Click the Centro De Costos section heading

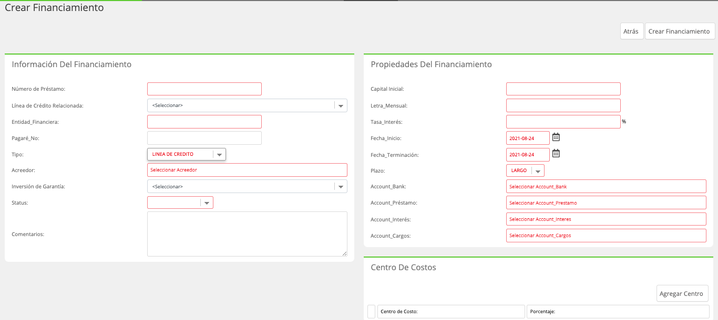pyautogui.click(x=403, y=268)
